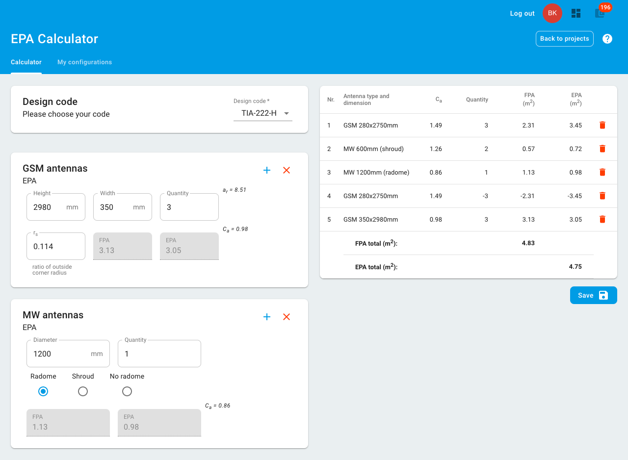Click the MW antennas card heading
628x460 pixels.
click(53, 315)
